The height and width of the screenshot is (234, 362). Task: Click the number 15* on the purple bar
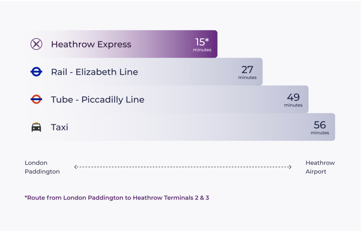pyautogui.click(x=202, y=42)
